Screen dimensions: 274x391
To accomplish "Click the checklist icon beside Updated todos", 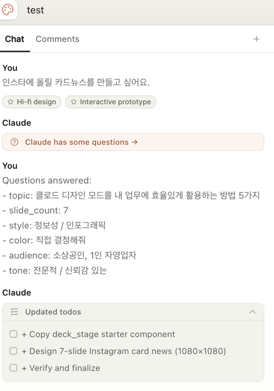I will click(x=15, y=312).
